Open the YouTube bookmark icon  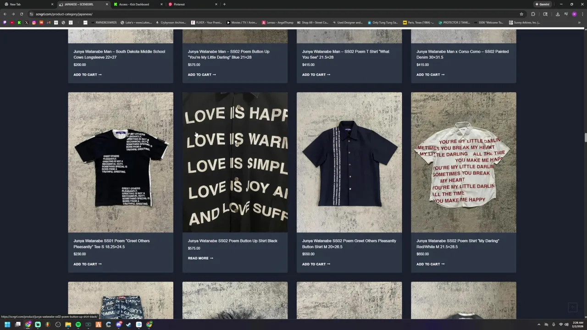pos(12,22)
